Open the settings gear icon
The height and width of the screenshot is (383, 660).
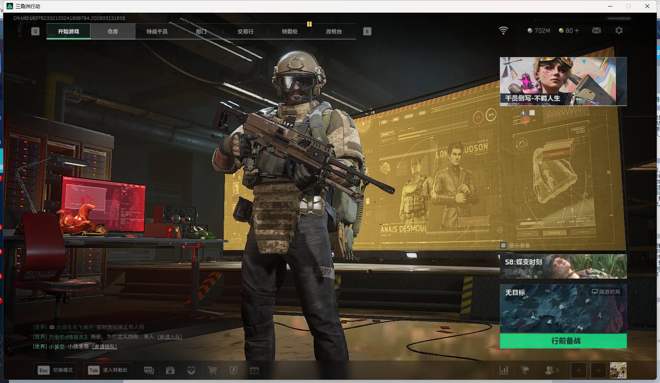pyautogui.click(x=619, y=31)
